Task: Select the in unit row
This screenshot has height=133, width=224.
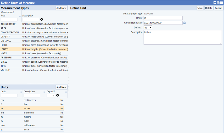Action: [x=32, y=108]
